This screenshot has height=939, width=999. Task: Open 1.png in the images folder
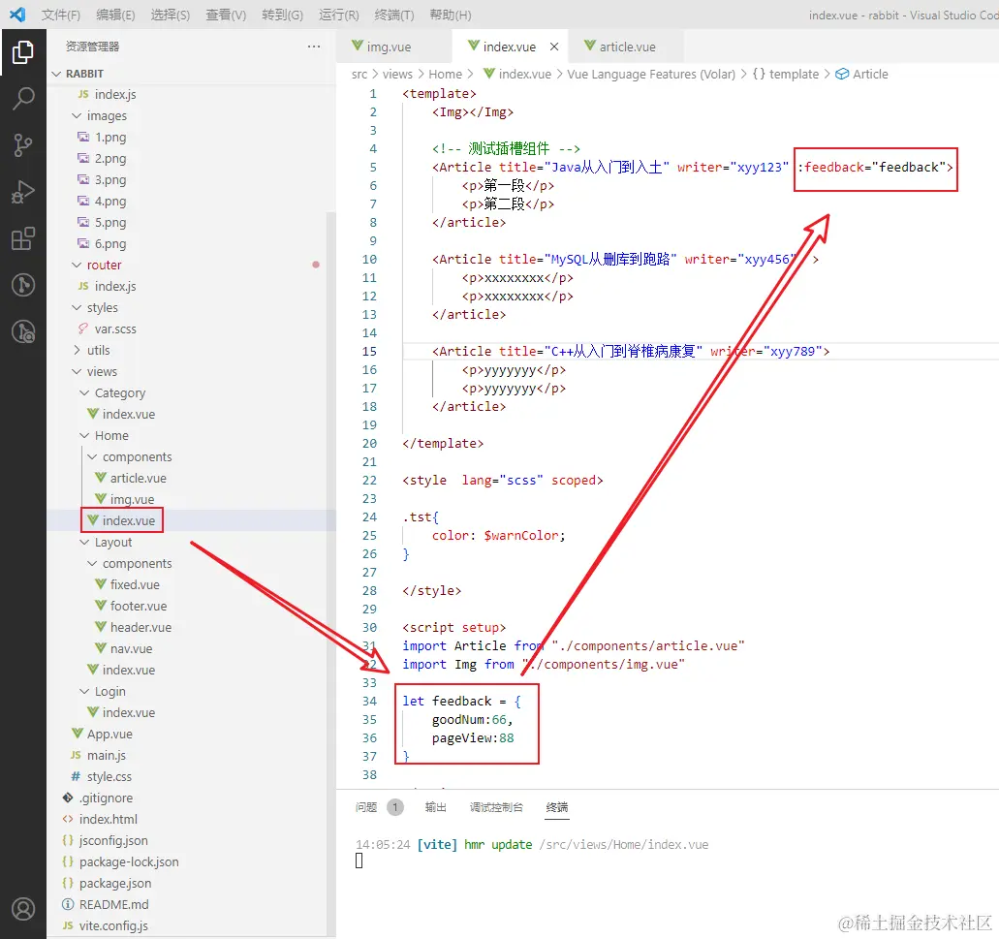[110, 137]
